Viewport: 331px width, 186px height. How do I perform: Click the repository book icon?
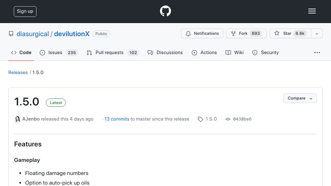click(11, 34)
